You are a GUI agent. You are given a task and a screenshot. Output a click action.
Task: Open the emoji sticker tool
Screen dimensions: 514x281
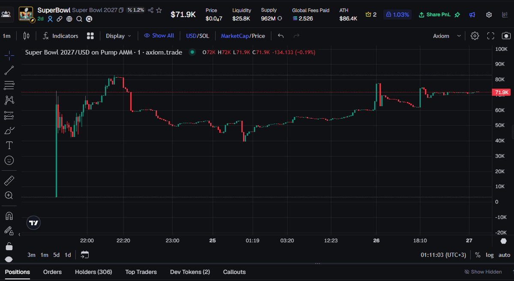tap(9, 160)
